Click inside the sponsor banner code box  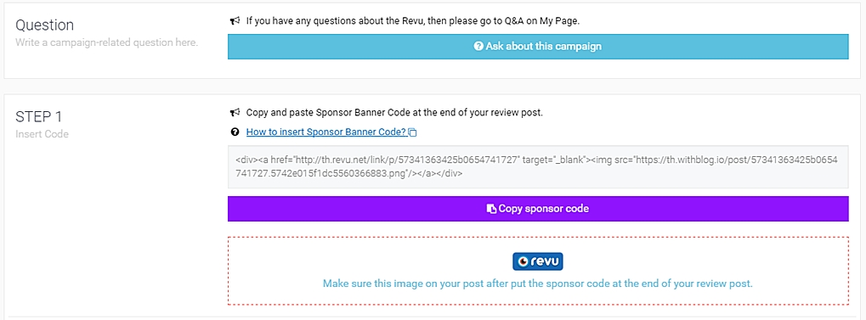[538, 166]
